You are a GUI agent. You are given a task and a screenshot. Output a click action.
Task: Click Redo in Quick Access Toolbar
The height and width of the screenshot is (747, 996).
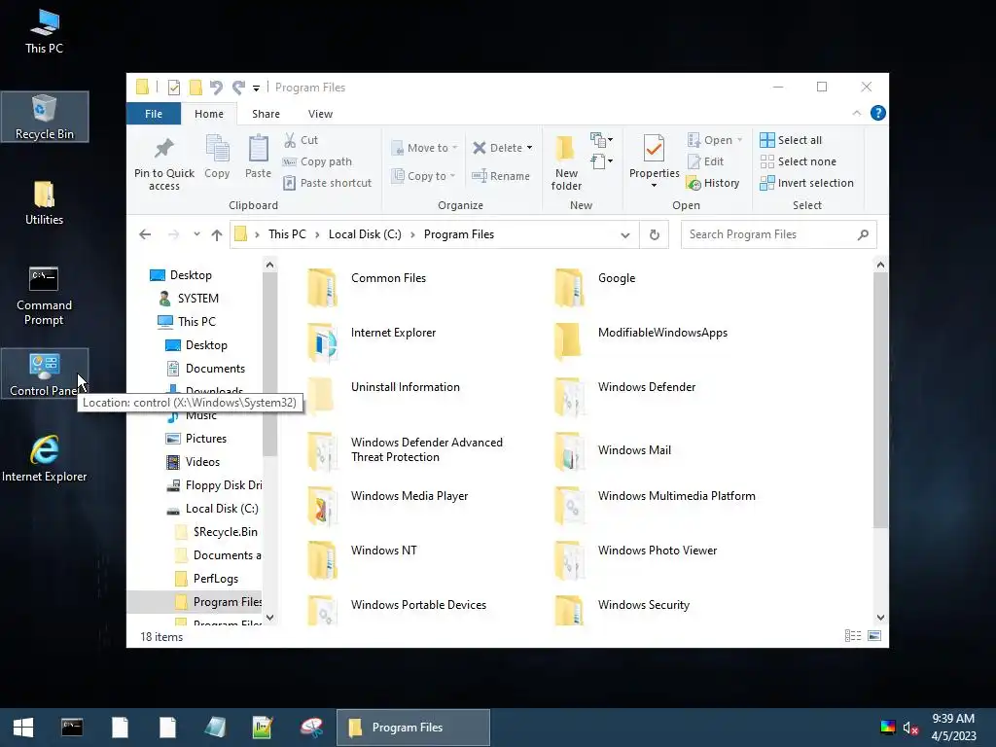(x=238, y=88)
